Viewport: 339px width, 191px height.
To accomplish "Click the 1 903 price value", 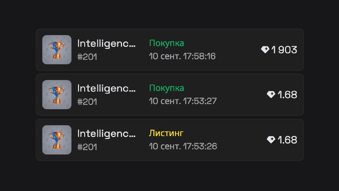I will tap(284, 50).
